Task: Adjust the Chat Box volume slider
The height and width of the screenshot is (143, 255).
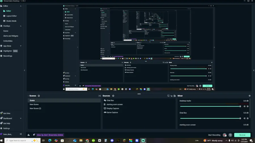Action: [210, 118]
